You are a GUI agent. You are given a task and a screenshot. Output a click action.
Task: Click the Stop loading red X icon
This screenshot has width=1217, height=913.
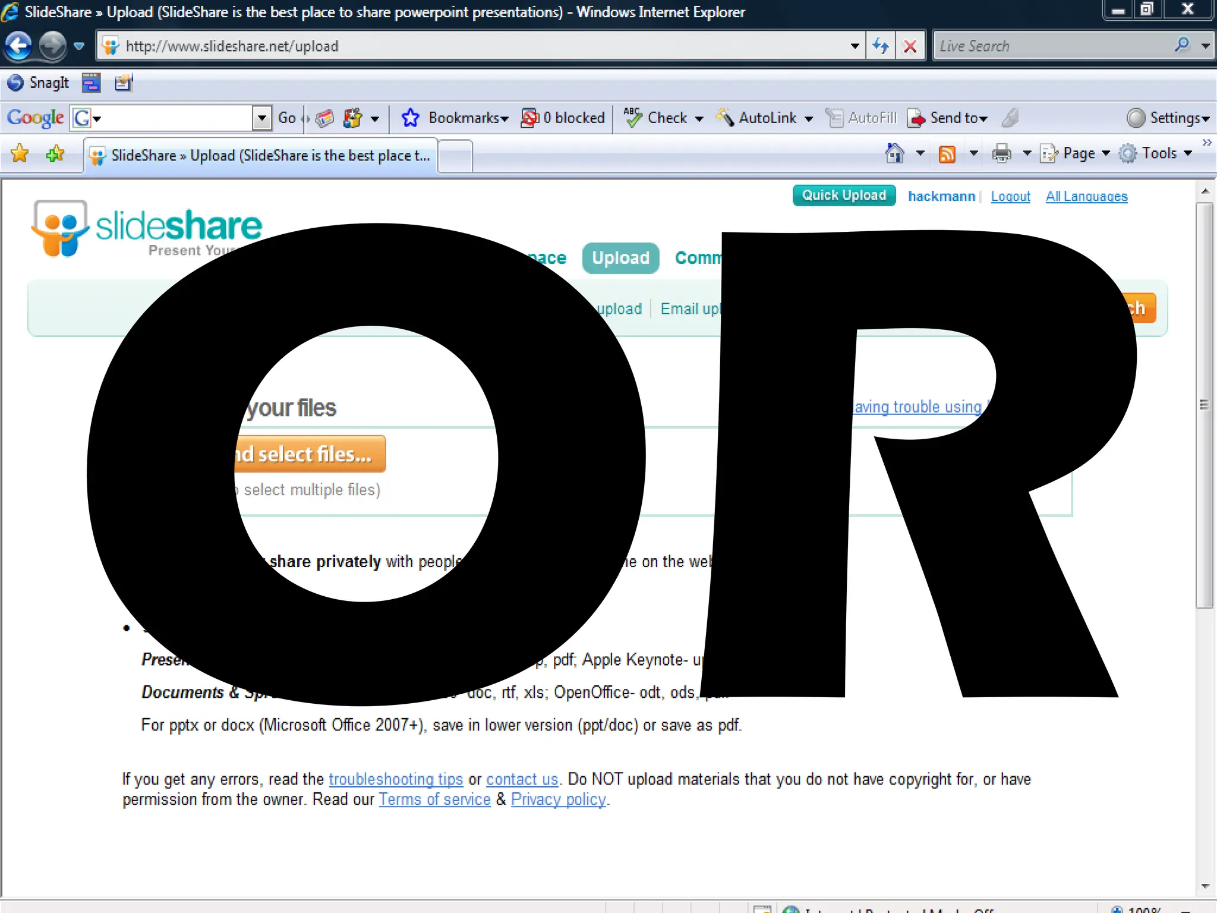coord(910,46)
